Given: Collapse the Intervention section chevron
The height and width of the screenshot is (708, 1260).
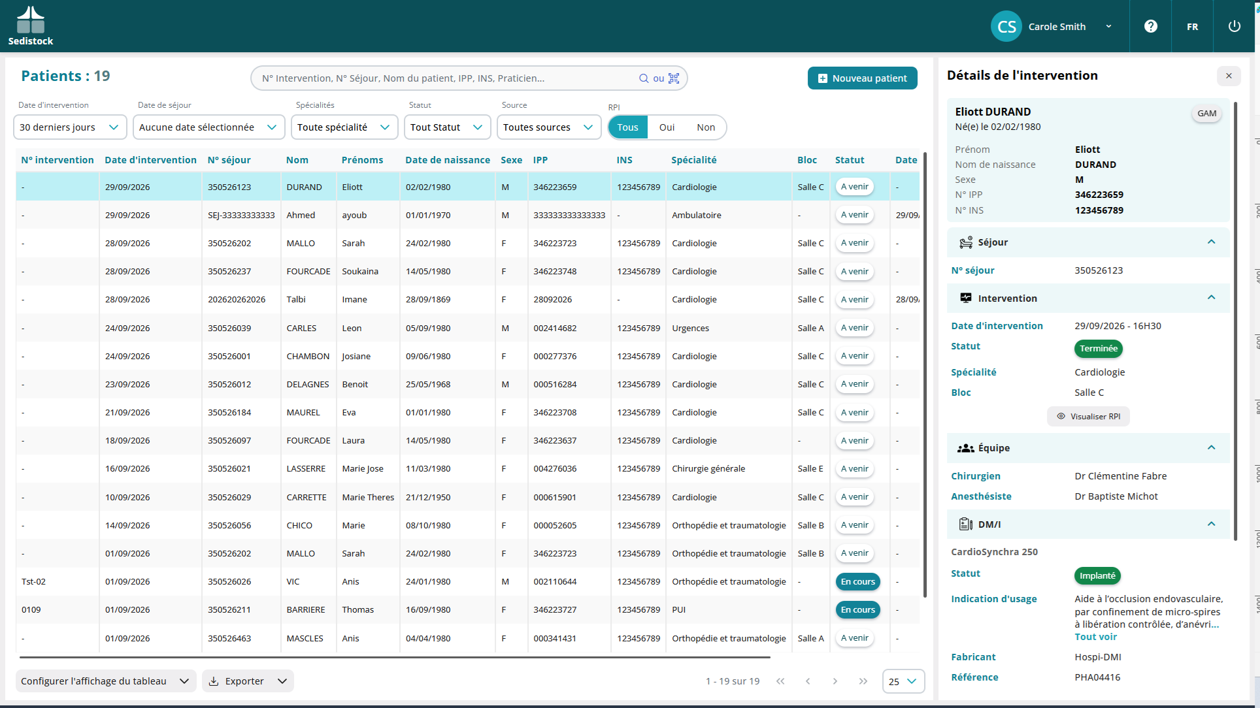Looking at the screenshot, I should click(x=1212, y=297).
